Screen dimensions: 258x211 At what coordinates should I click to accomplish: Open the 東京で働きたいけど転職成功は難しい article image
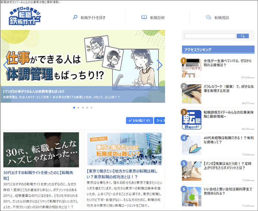coord(125,149)
